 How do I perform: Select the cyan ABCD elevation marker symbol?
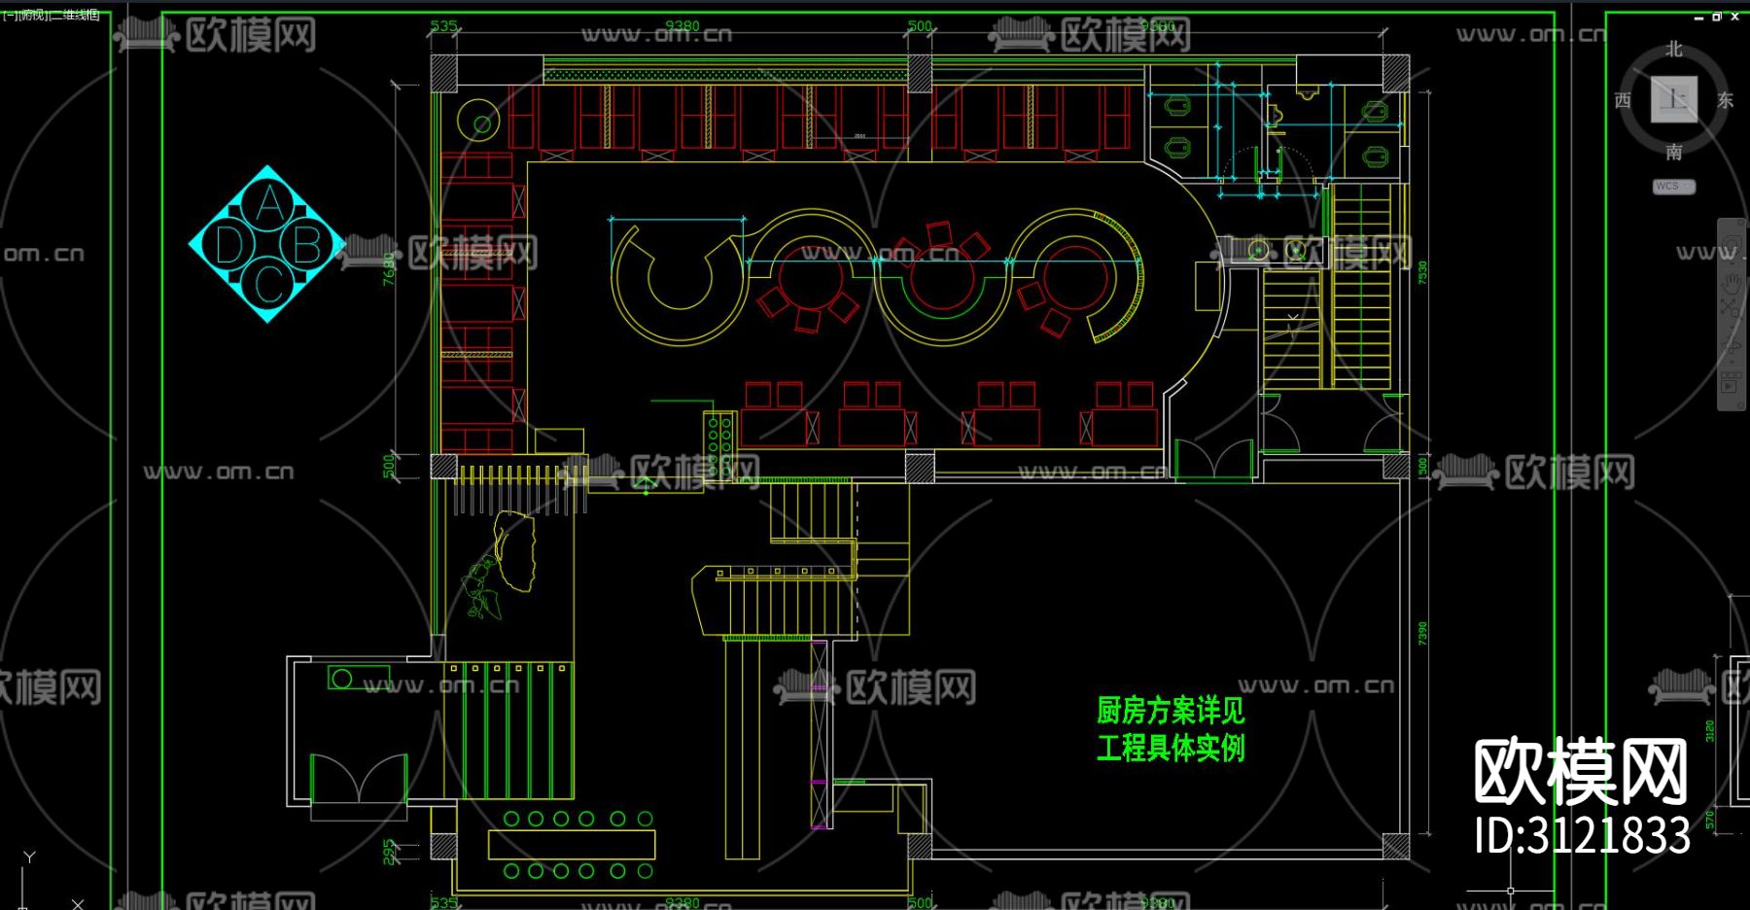pos(267,244)
